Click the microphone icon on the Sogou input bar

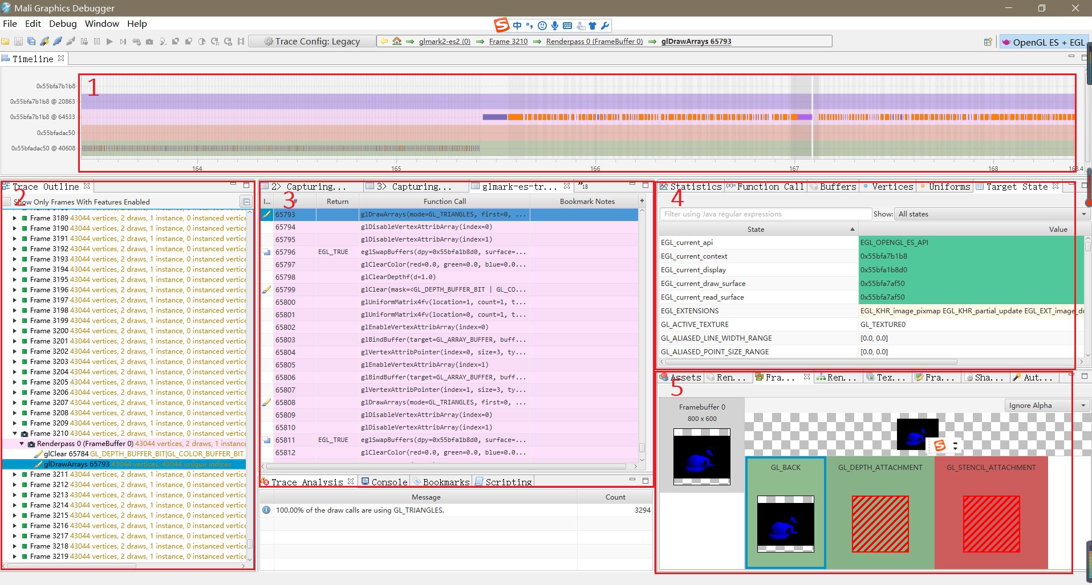555,25
